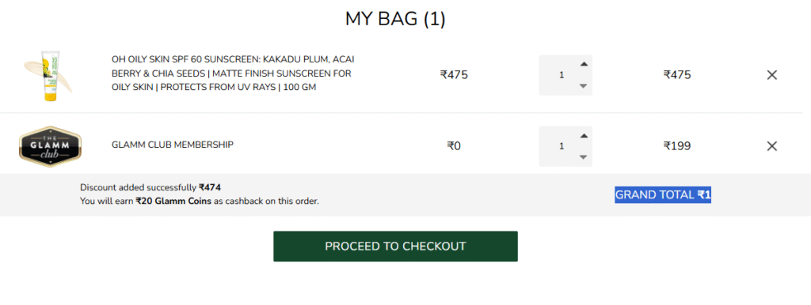Click the highlighted Grand Total ₹1 text

tap(663, 195)
